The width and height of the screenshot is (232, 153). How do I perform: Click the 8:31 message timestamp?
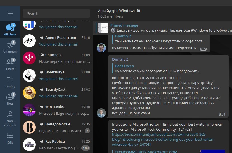pyautogui.click(x=222, y=114)
